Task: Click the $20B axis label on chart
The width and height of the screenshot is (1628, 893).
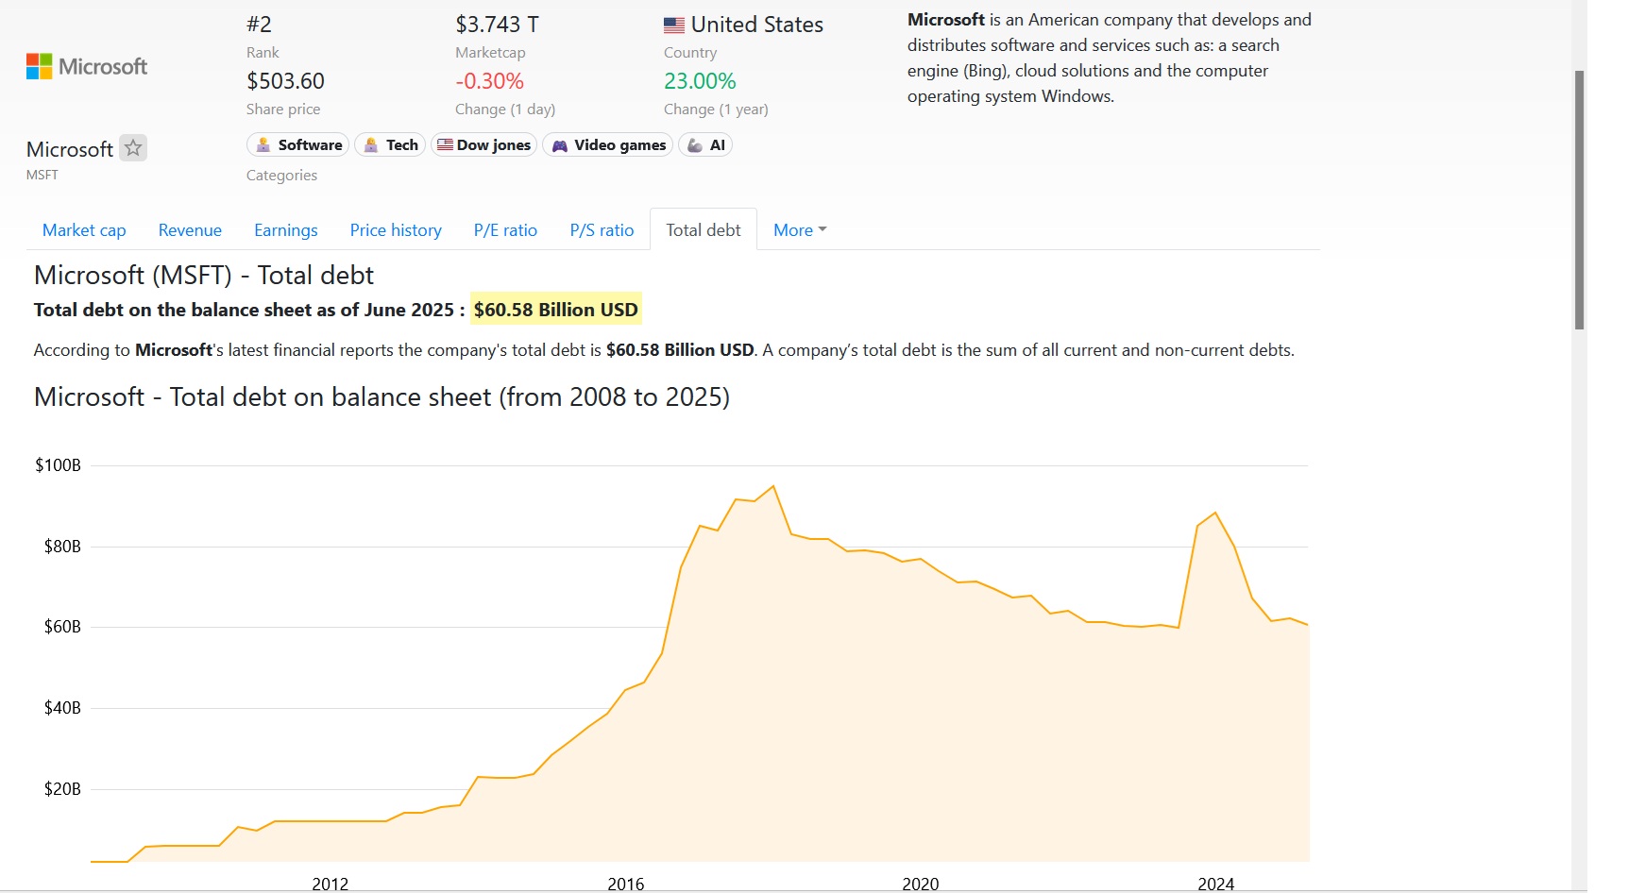Action: [x=62, y=789]
